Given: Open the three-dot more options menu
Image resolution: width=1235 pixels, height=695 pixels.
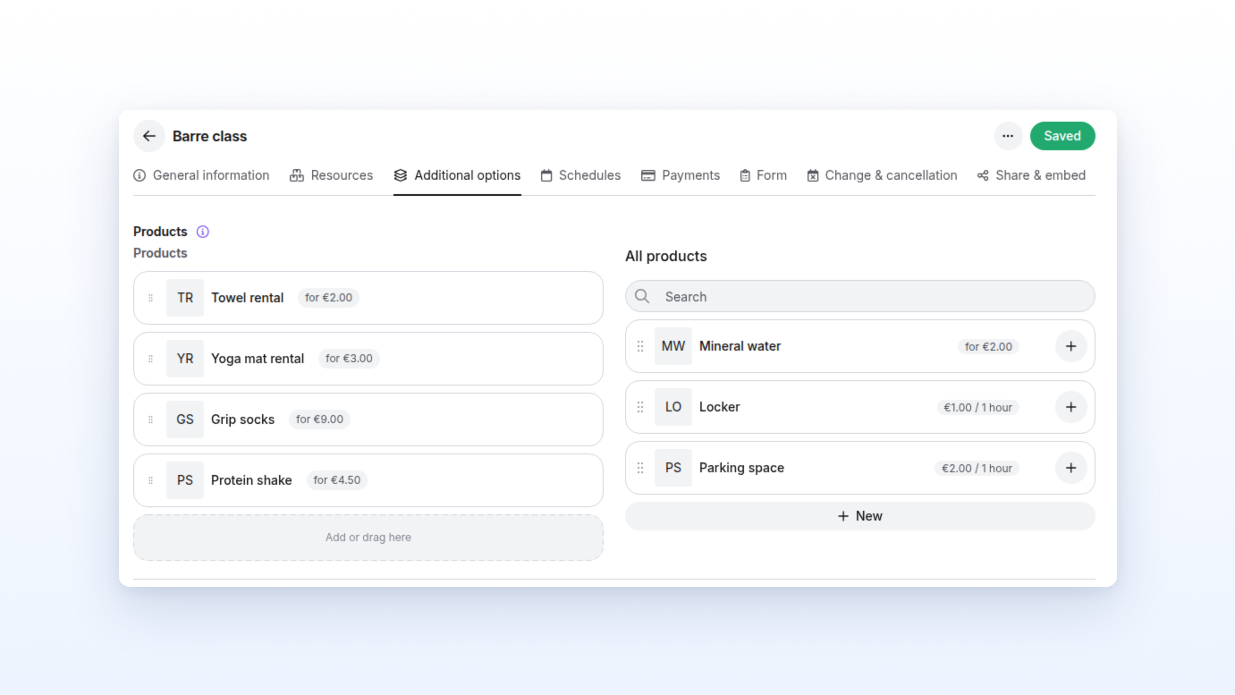Looking at the screenshot, I should 1008,136.
